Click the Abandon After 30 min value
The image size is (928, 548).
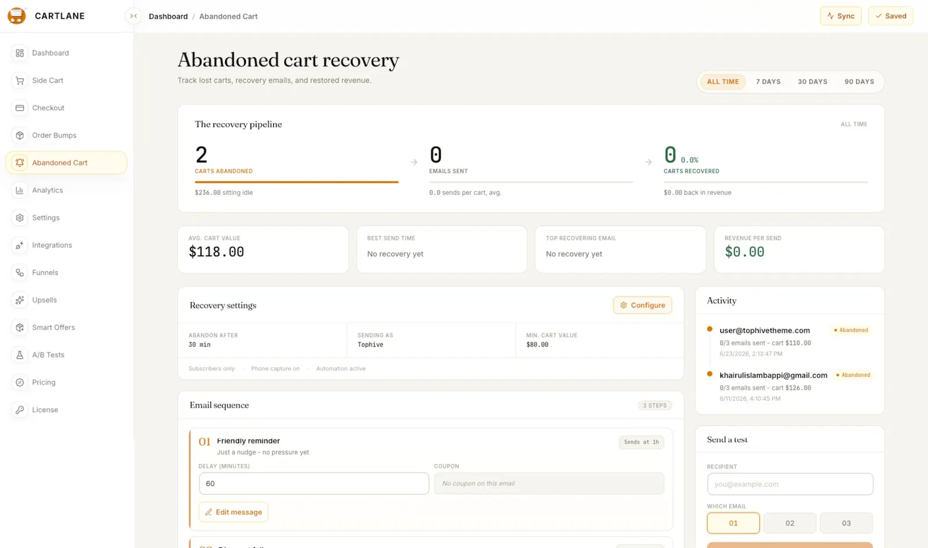200,344
